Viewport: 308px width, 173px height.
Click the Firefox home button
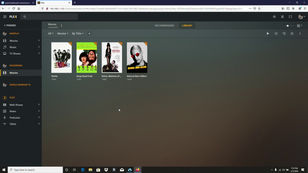coord(19,9)
